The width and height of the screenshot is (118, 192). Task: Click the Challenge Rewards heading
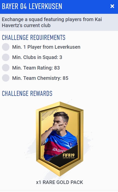(x=27, y=93)
